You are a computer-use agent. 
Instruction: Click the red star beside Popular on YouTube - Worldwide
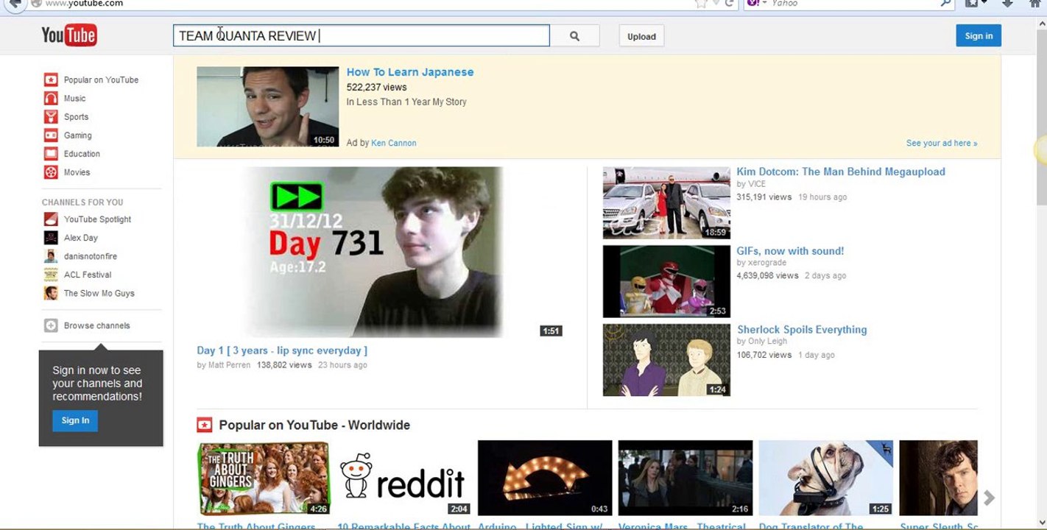pyautogui.click(x=205, y=425)
